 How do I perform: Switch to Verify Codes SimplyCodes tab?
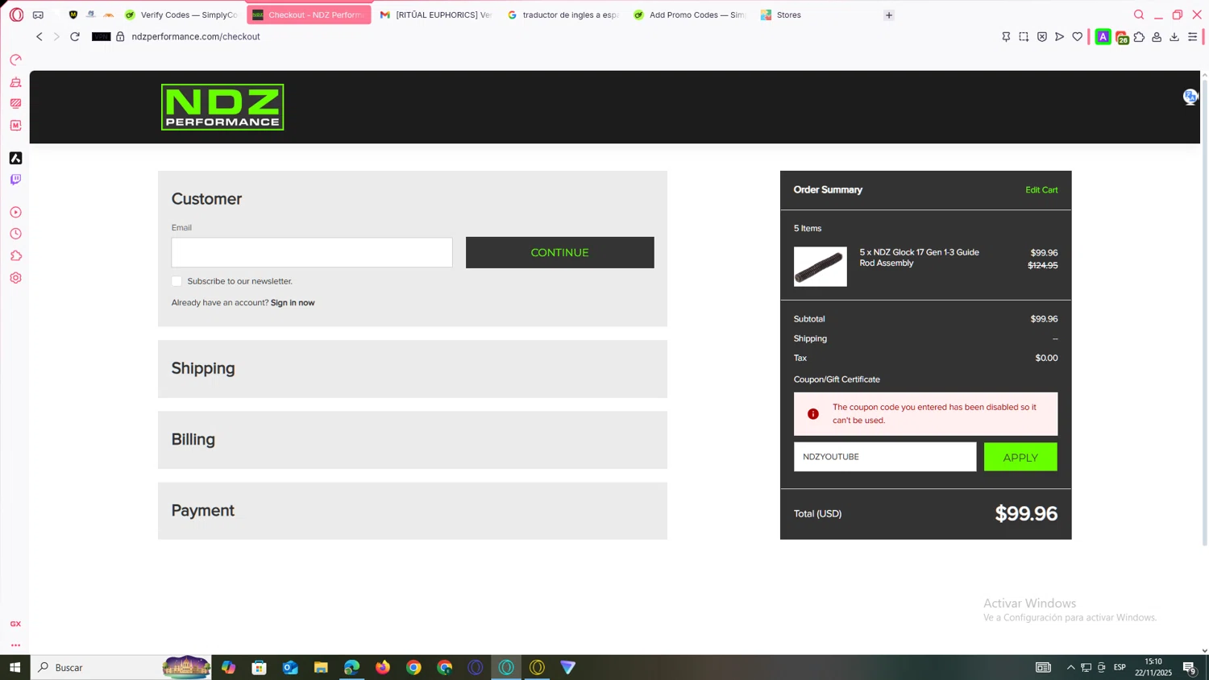183,15
